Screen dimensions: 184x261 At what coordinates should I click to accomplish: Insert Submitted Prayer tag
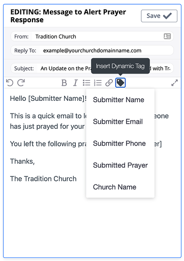[x=120, y=165]
